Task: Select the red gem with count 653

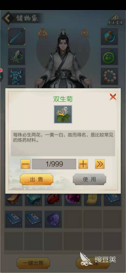Action: click(x=53, y=200)
